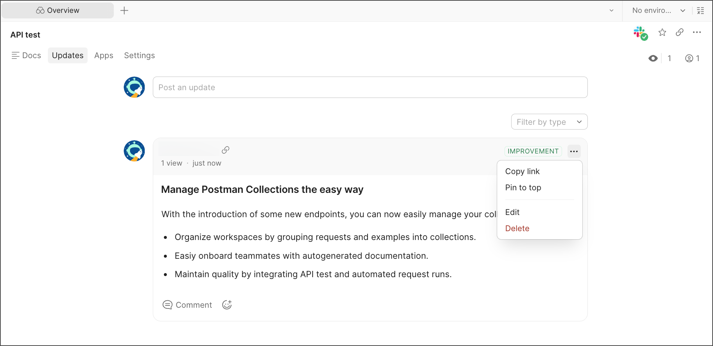
Task: Go to the Settings tab
Action: pos(140,55)
